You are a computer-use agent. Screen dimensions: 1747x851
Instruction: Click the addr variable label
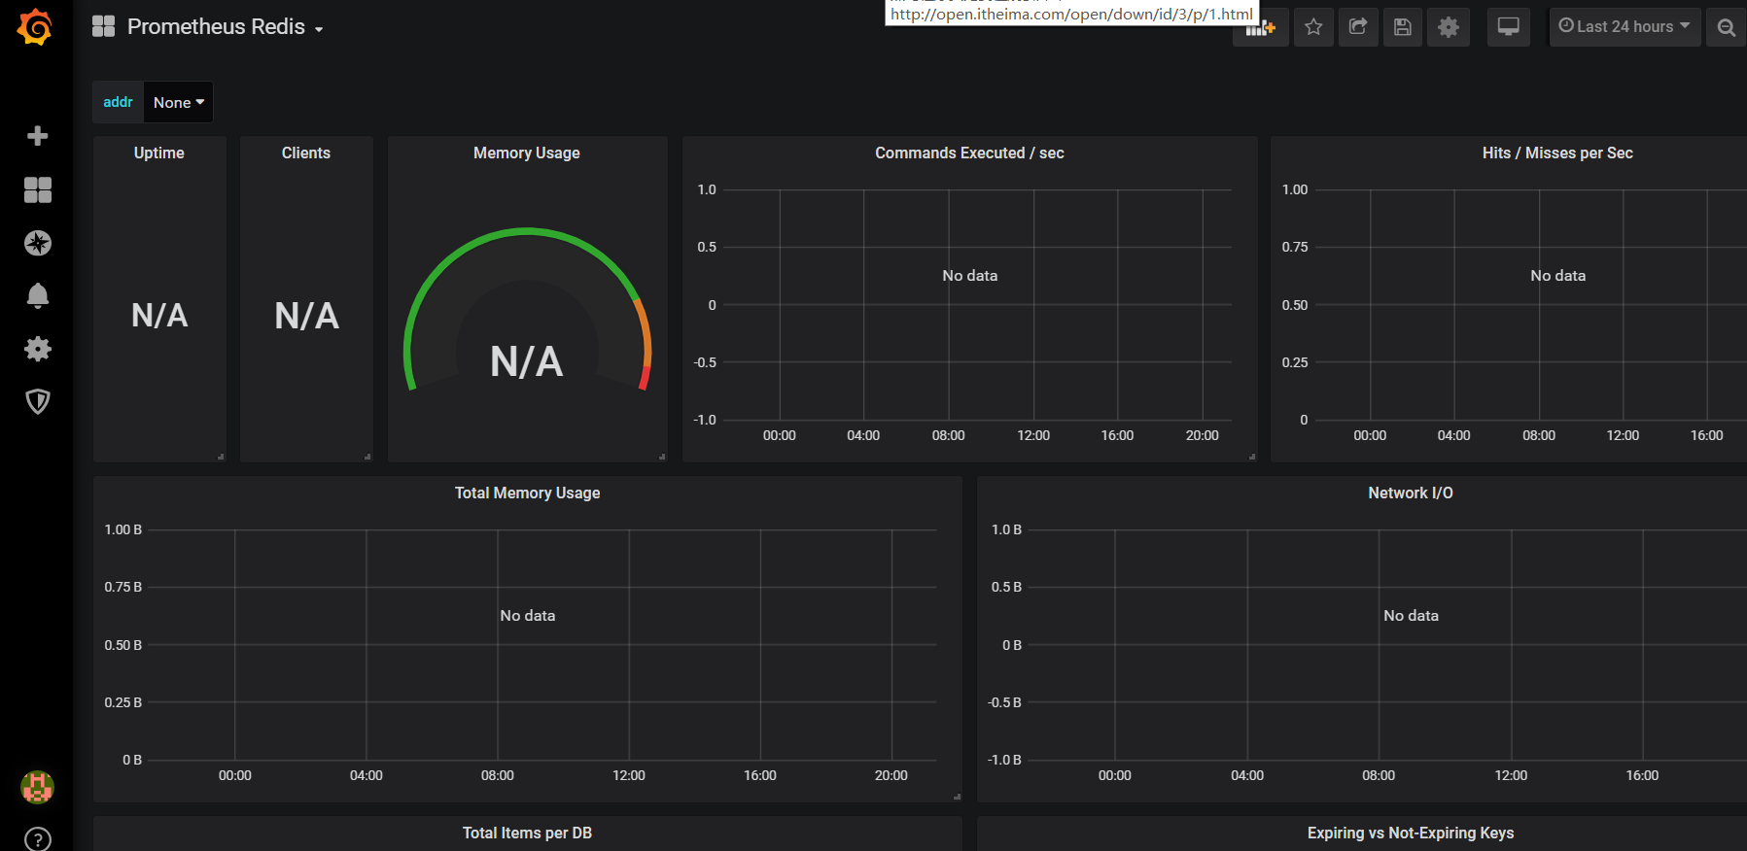coord(118,102)
